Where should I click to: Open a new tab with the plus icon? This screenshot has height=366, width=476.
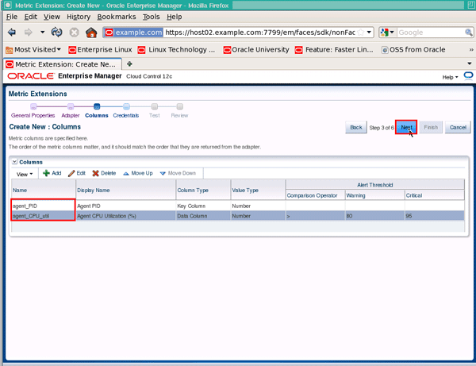(129, 64)
